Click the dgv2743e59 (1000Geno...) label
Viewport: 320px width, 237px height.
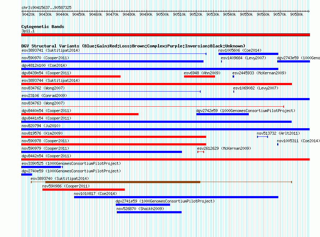(x=298, y=58)
